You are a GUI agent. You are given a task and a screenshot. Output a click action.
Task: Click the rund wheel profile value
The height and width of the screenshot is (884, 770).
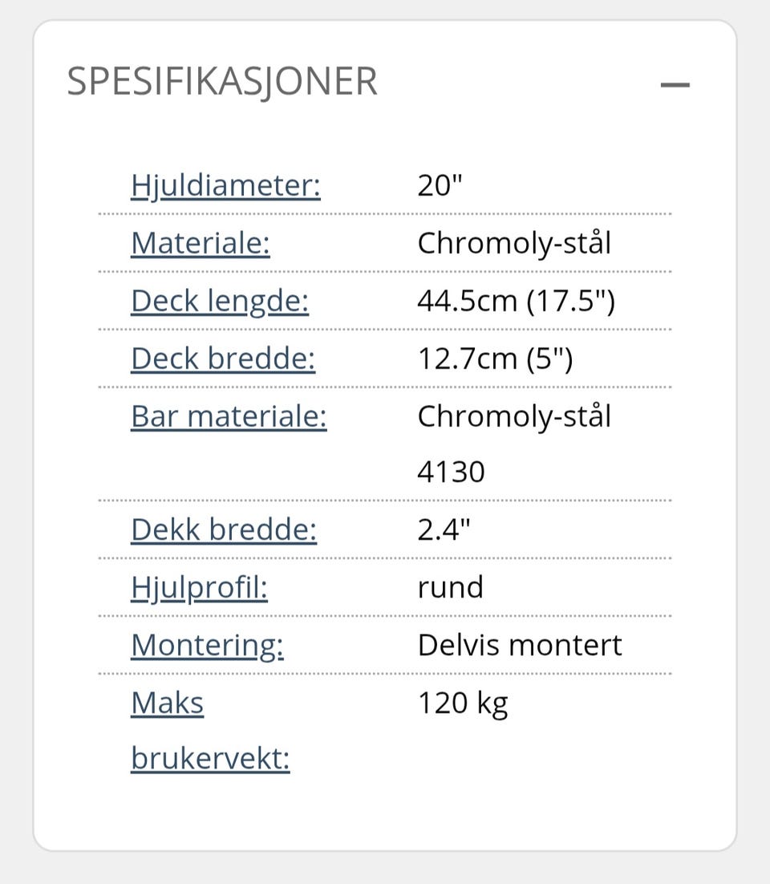(x=451, y=588)
